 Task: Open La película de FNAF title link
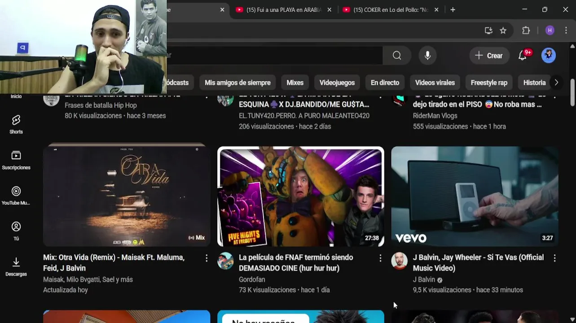296,263
